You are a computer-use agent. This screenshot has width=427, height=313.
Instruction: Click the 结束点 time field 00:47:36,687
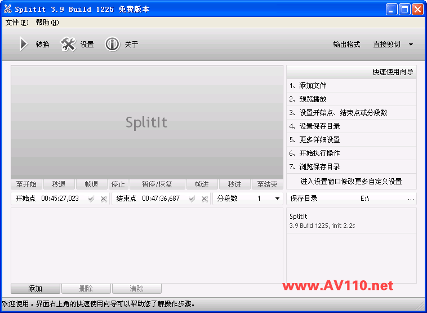click(x=161, y=199)
